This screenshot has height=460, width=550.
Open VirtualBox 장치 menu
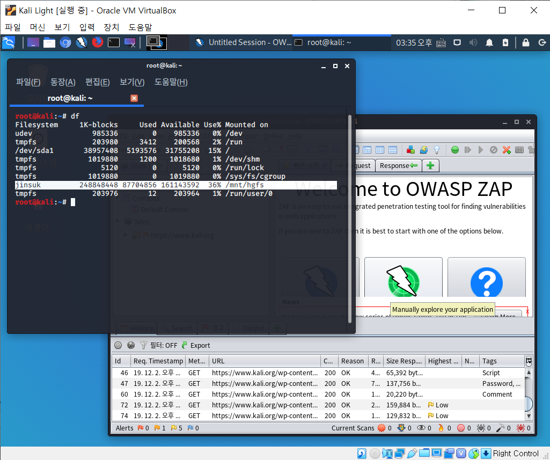112,27
